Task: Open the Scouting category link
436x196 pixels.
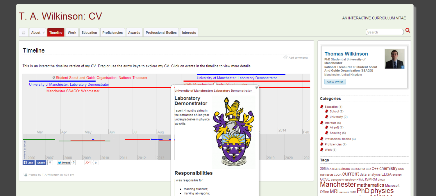Action: click(x=335, y=133)
